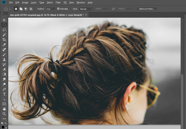Select the Lasso tool
The width and height of the screenshot is (186, 129).
[x=4, y=30]
